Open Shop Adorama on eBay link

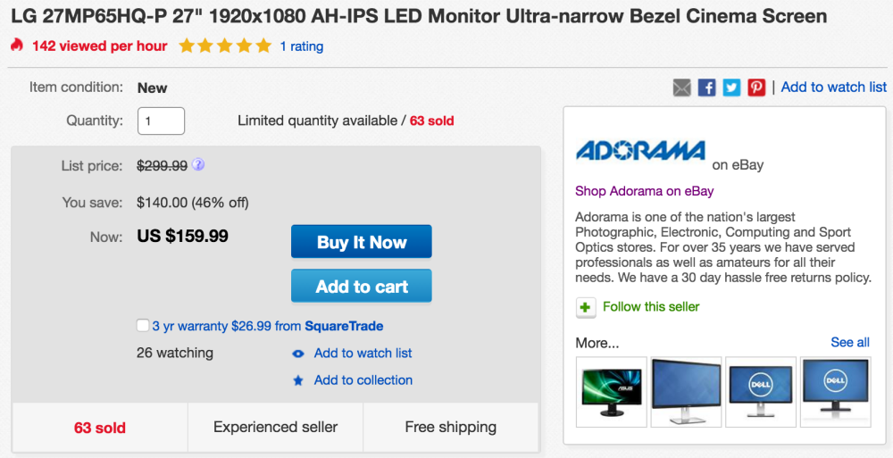point(644,191)
